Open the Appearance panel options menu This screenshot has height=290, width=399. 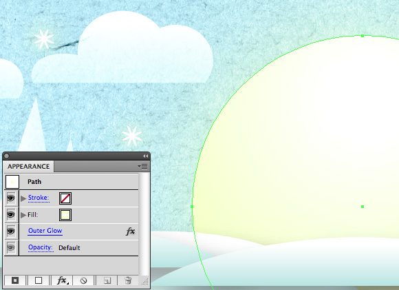(x=142, y=167)
